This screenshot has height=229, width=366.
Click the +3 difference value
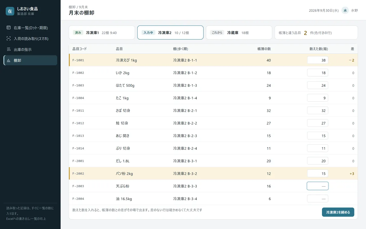click(352, 173)
